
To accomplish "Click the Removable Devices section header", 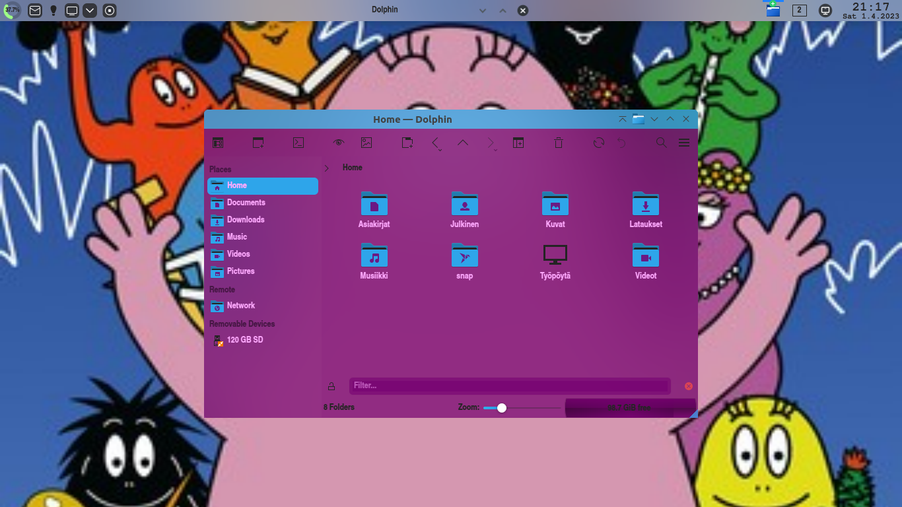I will click(x=242, y=324).
